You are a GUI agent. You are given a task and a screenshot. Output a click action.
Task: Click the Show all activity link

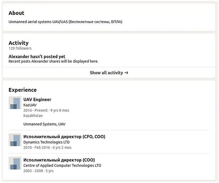click(109, 72)
